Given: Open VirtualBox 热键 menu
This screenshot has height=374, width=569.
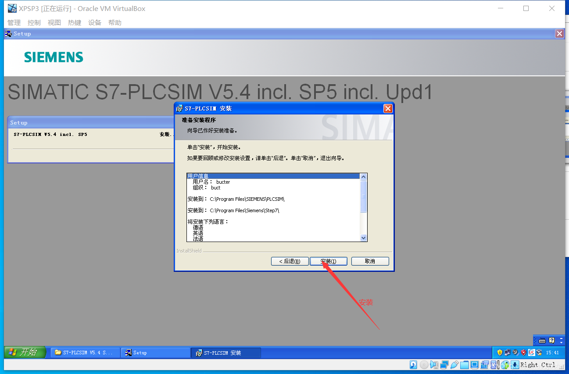Looking at the screenshot, I should pyautogui.click(x=75, y=23).
